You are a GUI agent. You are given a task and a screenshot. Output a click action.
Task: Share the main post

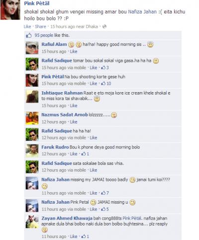(40, 26)
